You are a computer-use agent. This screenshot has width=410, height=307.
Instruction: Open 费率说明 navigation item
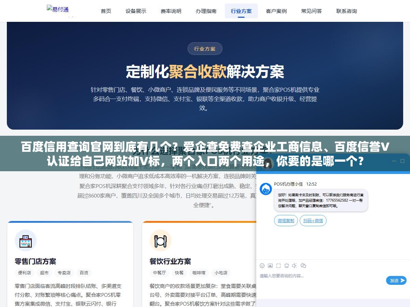point(171,11)
